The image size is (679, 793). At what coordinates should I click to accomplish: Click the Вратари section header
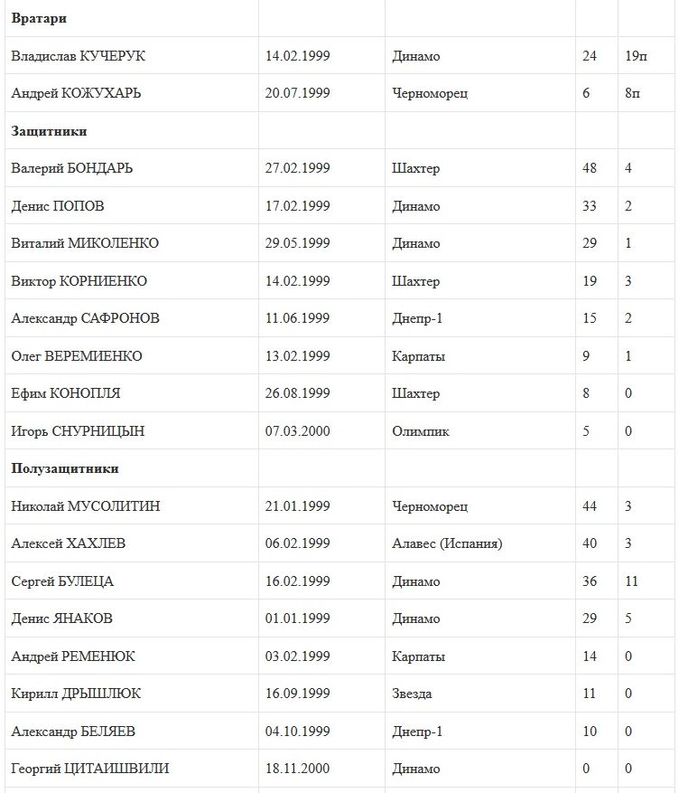click(39, 18)
